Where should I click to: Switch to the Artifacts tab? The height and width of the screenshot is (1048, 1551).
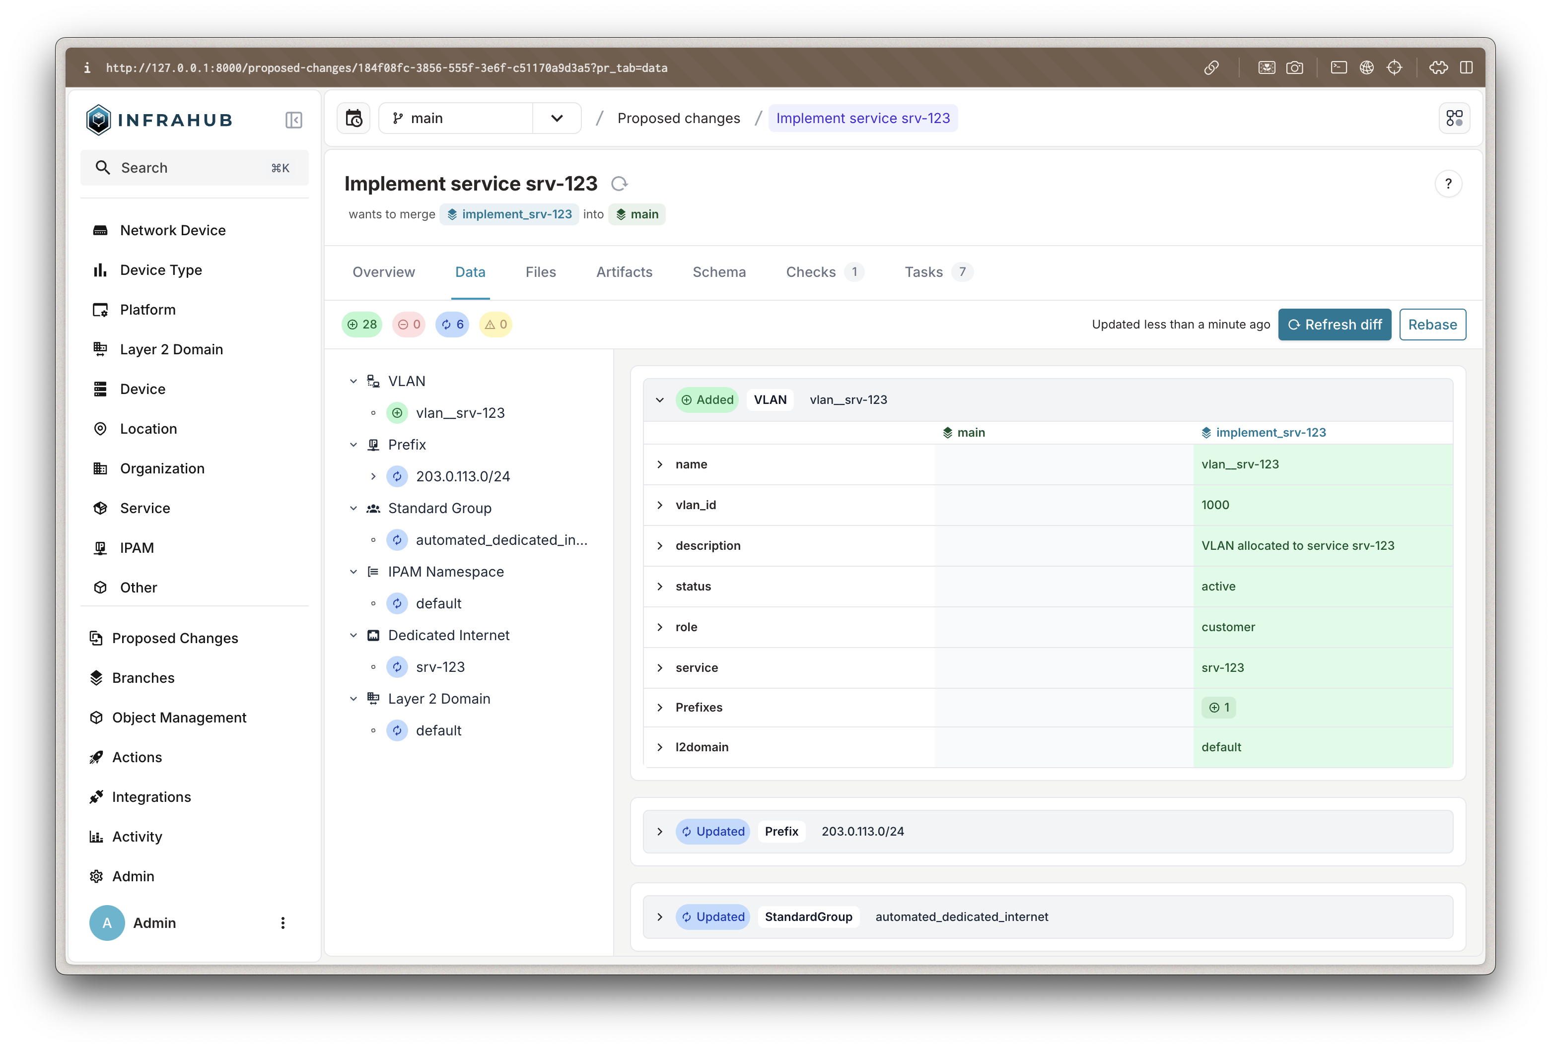click(x=624, y=272)
